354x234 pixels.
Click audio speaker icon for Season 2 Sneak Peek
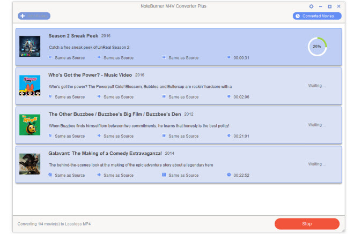click(x=99, y=57)
